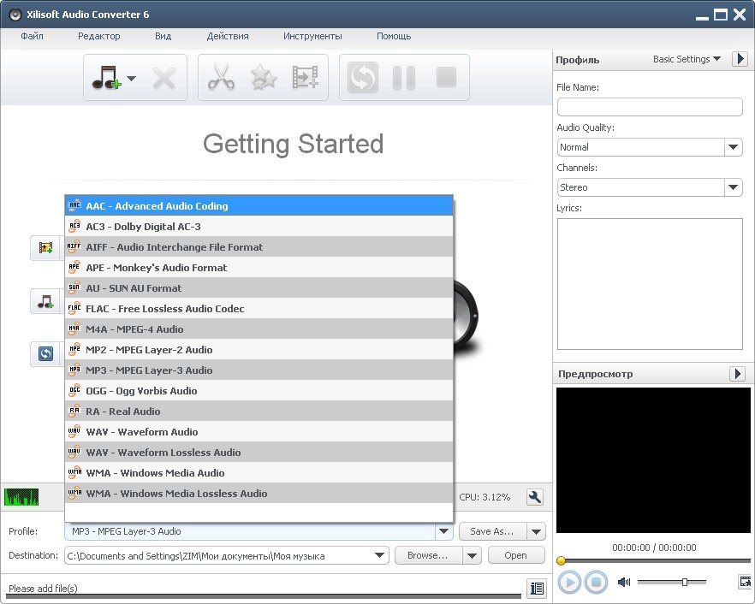Open the Редактор menu
Screen dimensions: 755x604
click(x=98, y=36)
